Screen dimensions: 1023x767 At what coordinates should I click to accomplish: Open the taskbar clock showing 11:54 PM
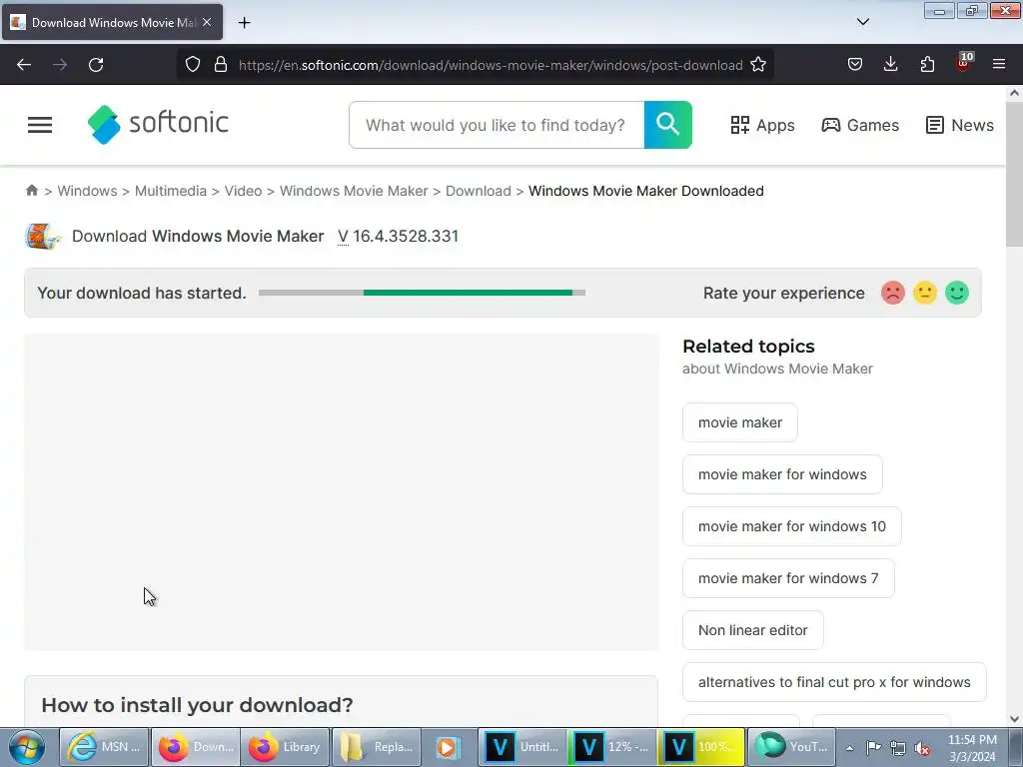pos(972,748)
